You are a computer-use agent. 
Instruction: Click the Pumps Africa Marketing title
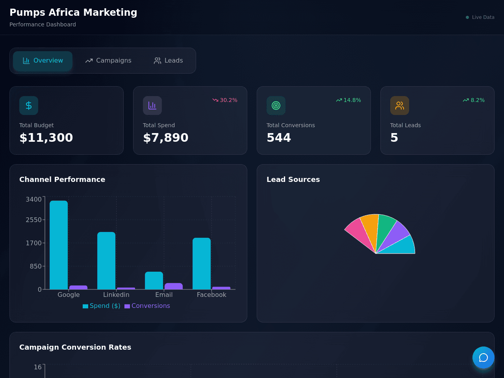pyautogui.click(x=73, y=13)
